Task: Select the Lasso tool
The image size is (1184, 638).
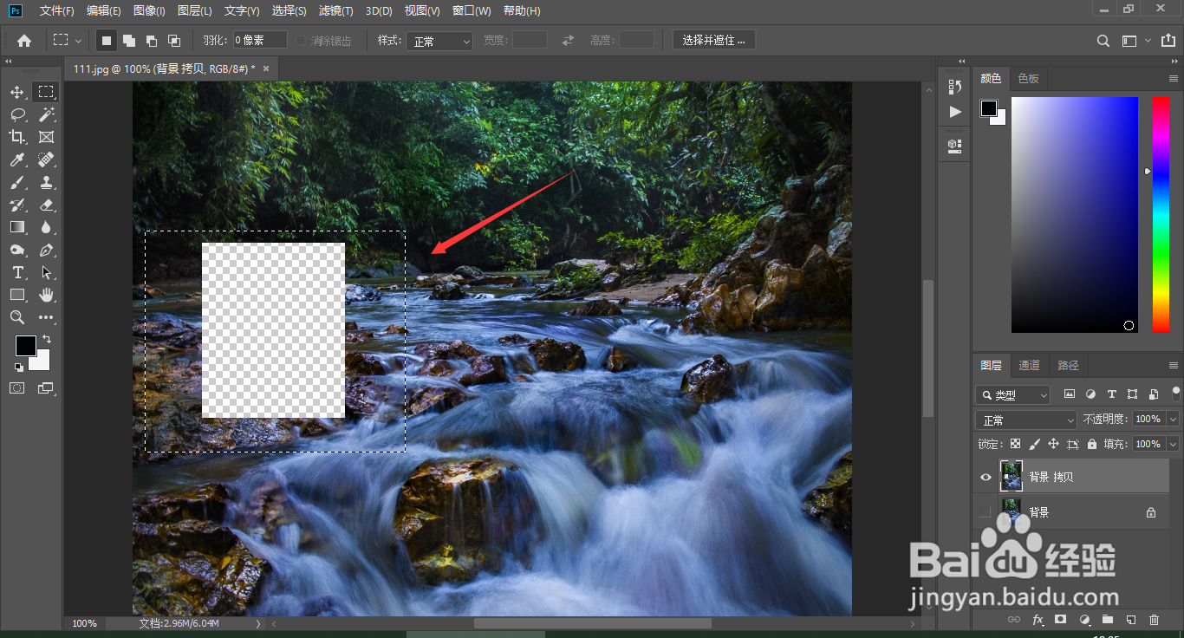Action: [17, 114]
